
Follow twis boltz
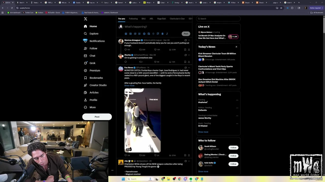233,164
